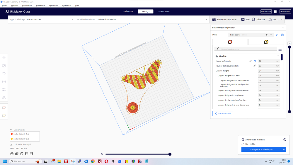Close the Paramètres d'impression panel
This screenshot has width=293, height=165.
(283, 28)
